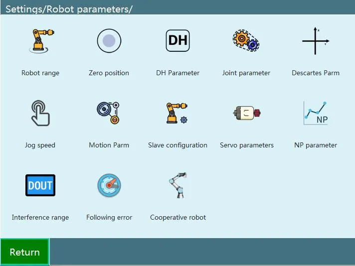Screen dimensions: 355x266
Task: Open the Zero position circle icon
Action: tap(109, 41)
